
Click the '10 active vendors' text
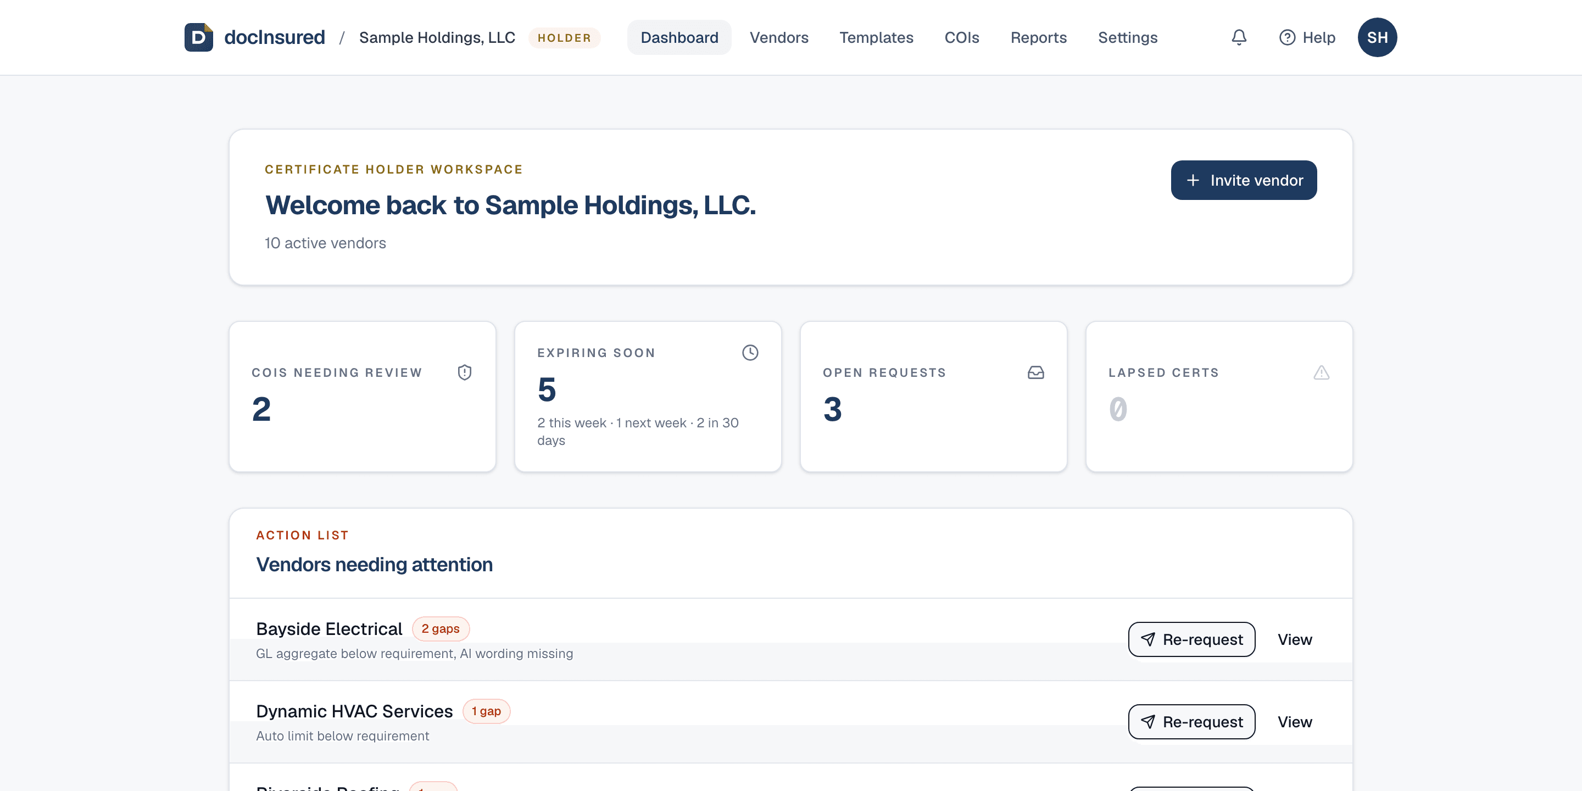pyautogui.click(x=326, y=243)
